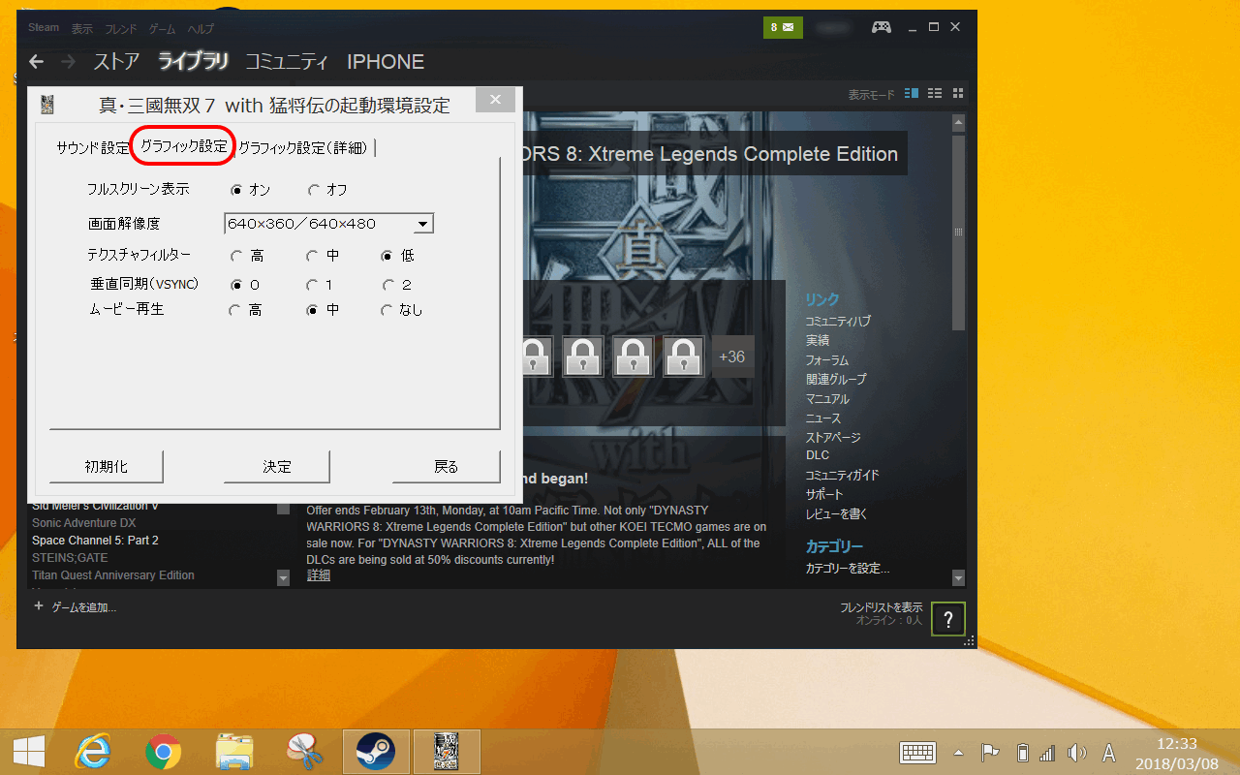This screenshot has width=1240, height=775.
Task: Open Steam Big Picture mode controller icon
Action: [x=881, y=27]
